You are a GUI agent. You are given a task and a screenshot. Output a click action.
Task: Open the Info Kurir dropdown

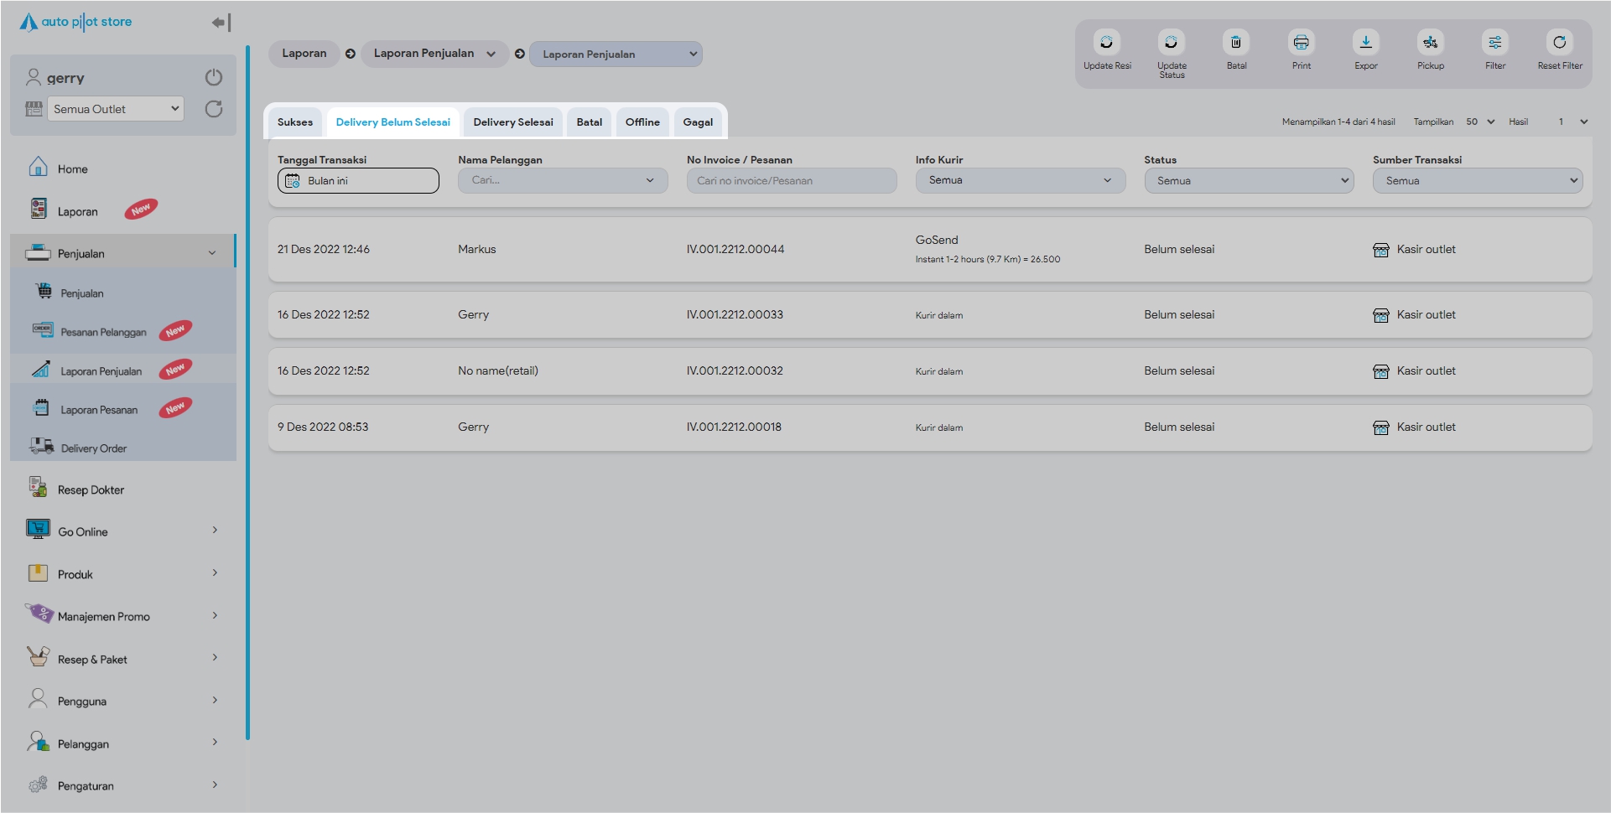point(1020,180)
